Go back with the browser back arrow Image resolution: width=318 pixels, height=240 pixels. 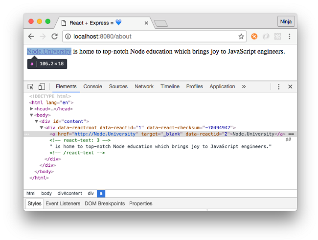[x=31, y=37]
